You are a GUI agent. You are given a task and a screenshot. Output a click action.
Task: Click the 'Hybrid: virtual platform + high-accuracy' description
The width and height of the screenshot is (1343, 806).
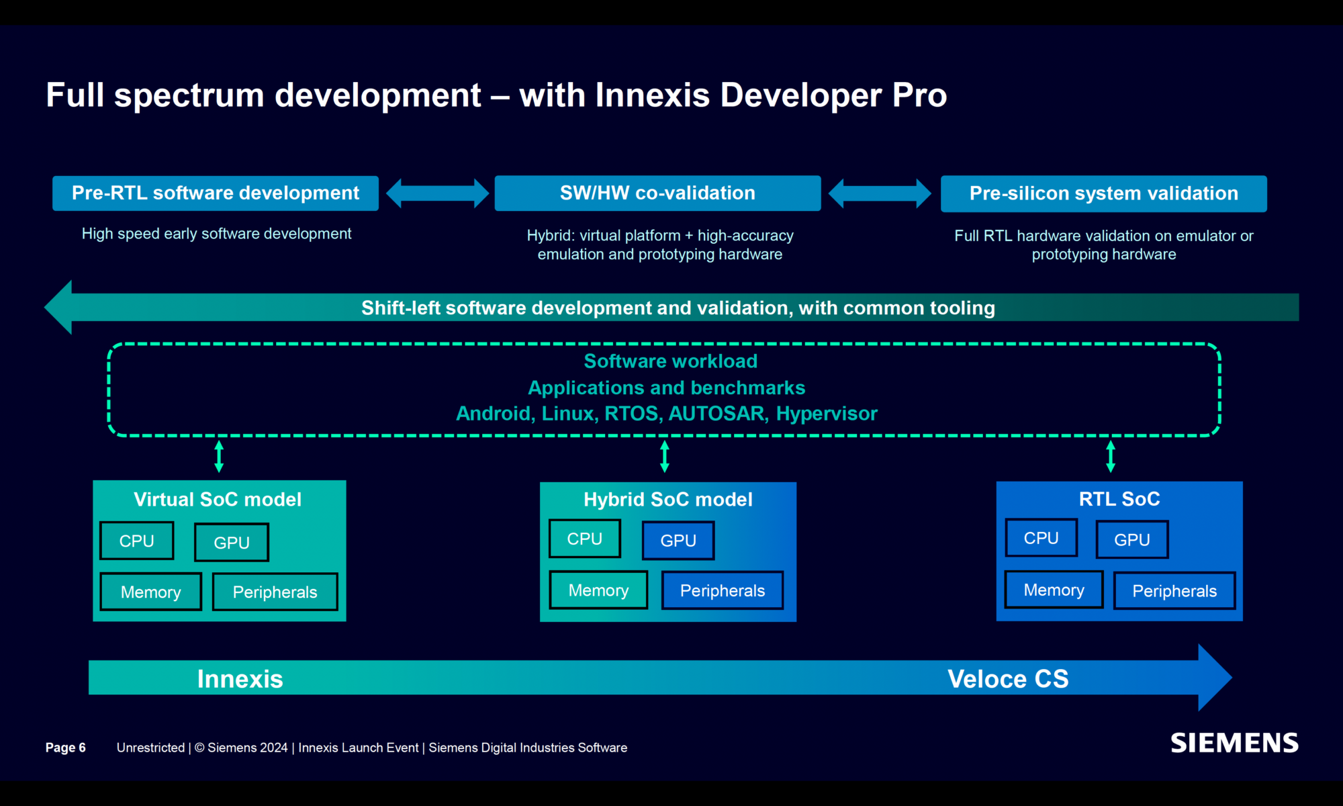[x=660, y=244]
